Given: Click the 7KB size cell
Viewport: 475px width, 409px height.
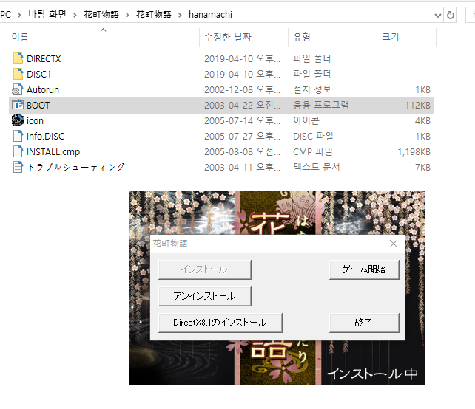Looking at the screenshot, I should point(422,167).
